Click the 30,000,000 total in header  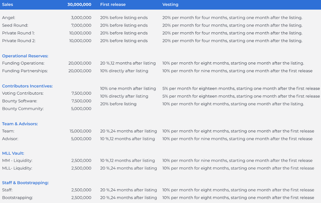pos(79,5)
